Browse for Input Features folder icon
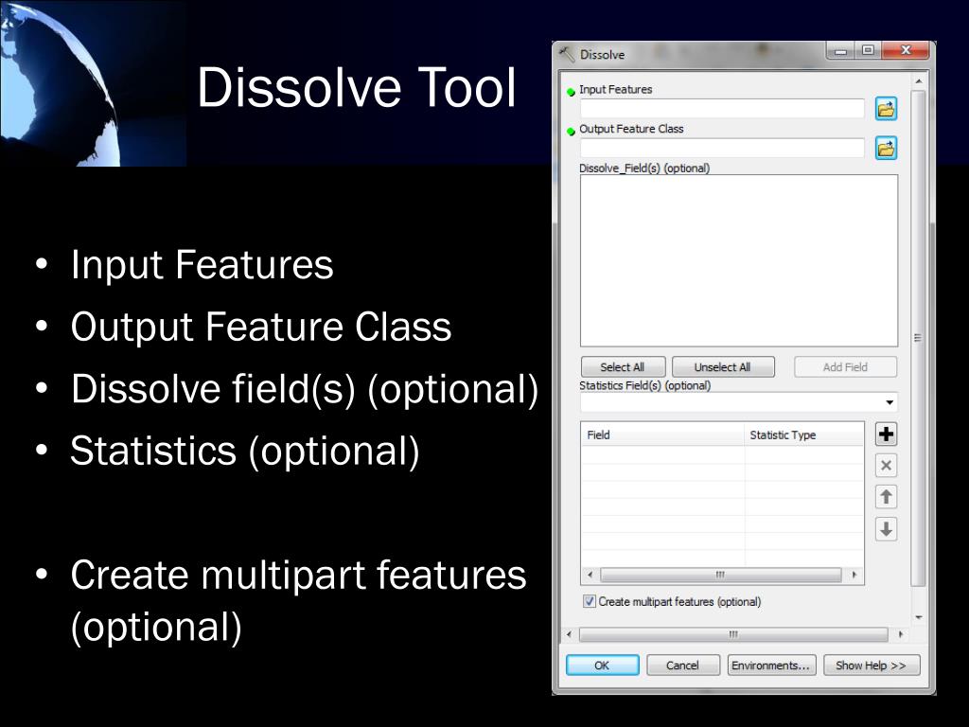 [886, 109]
